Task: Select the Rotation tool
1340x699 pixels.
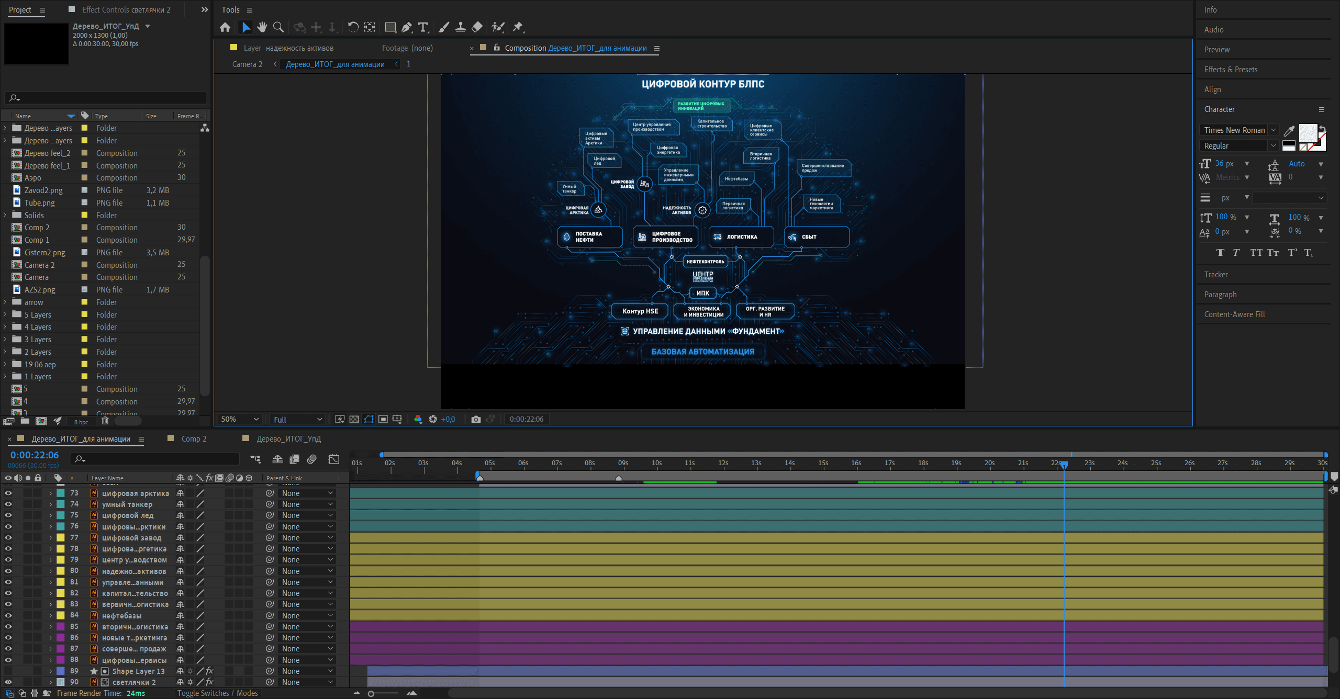Action: 353,27
